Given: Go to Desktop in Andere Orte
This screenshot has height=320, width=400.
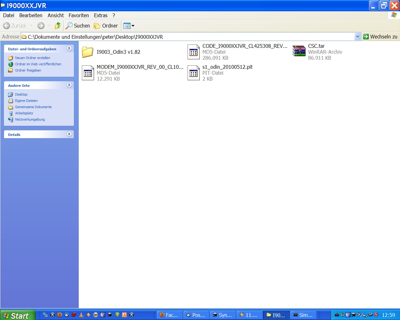Looking at the screenshot, I should coord(21,94).
